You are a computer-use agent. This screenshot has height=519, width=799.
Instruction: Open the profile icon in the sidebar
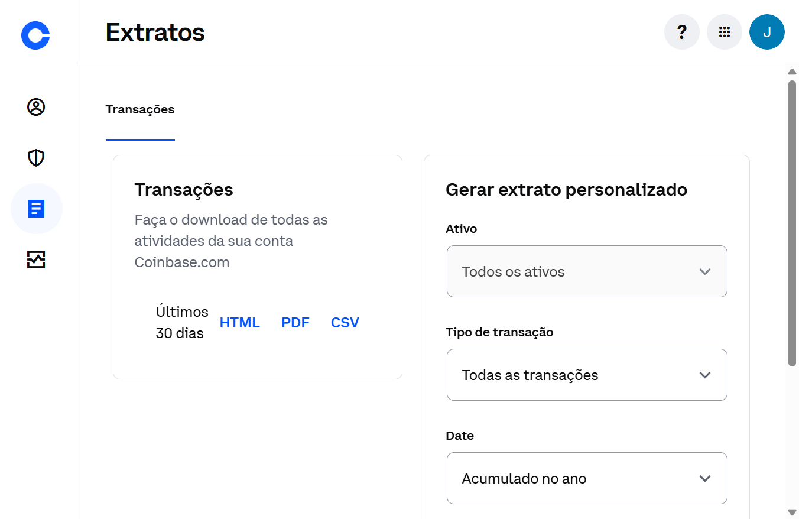tap(36, 107)
